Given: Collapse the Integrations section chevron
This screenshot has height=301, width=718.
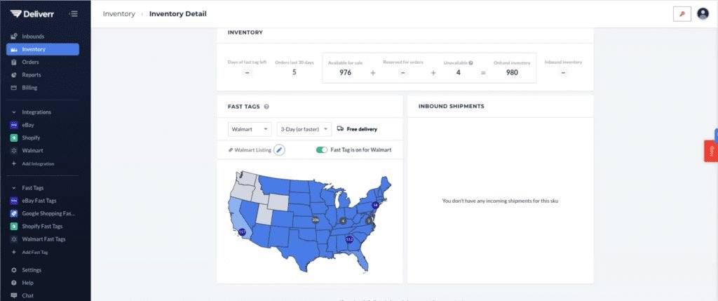Looking at the screenshot, I should (x=14, y=112).
